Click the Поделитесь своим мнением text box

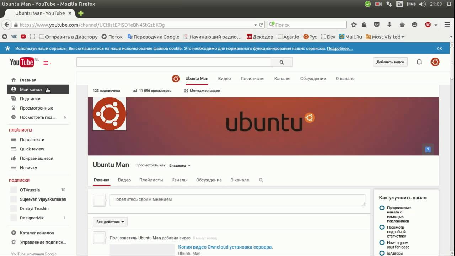pyautogui.click(x=237, y=200)
